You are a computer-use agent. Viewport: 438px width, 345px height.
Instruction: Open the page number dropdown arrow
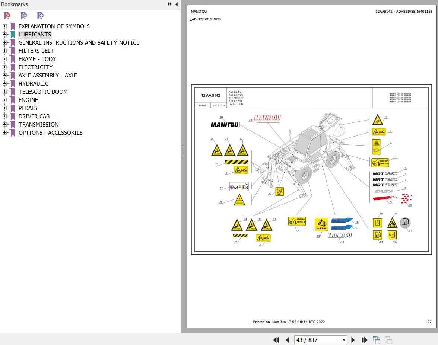coord(344,340)
